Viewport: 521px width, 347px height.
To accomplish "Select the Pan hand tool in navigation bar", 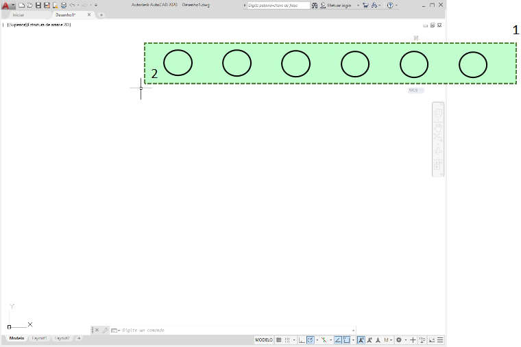I will tap(438, 127).
